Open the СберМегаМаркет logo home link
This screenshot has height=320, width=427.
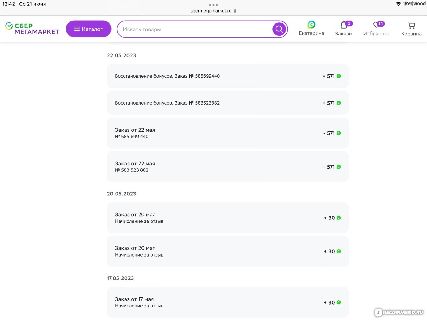[32, 29]
